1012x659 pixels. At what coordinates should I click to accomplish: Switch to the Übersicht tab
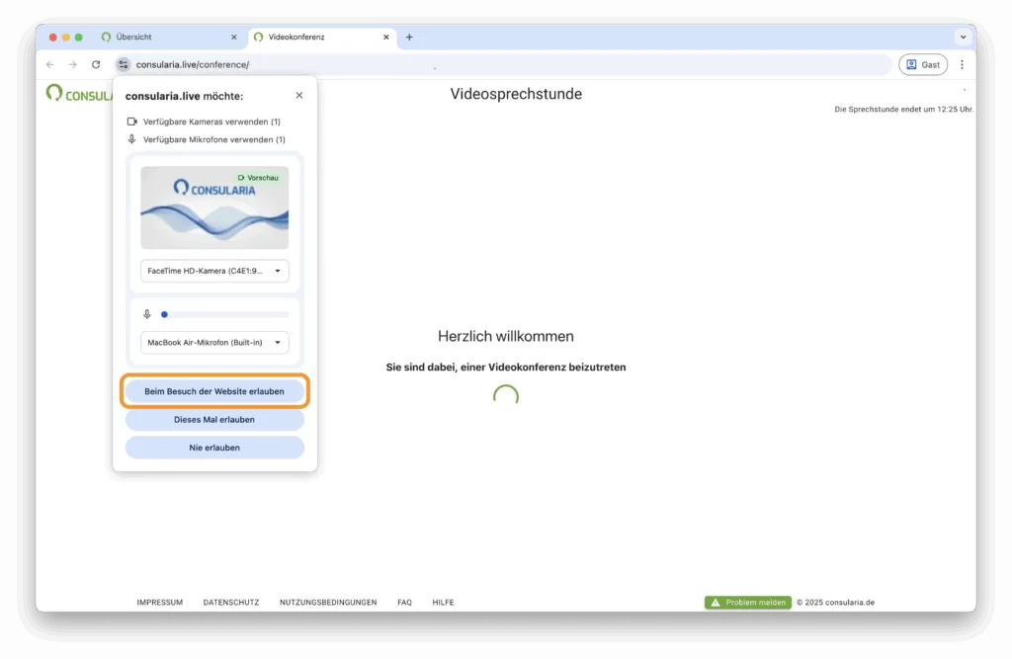coord(163,37)
